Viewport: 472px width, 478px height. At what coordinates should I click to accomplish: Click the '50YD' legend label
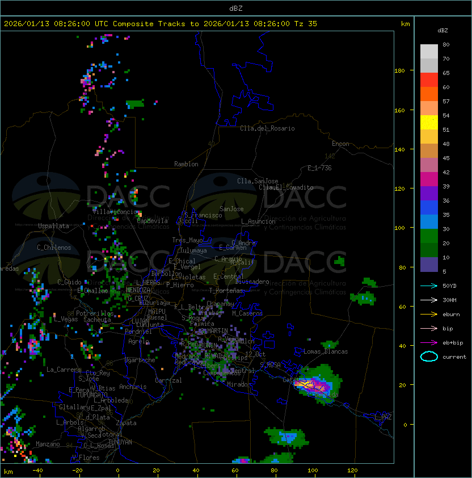pos(449,286)
